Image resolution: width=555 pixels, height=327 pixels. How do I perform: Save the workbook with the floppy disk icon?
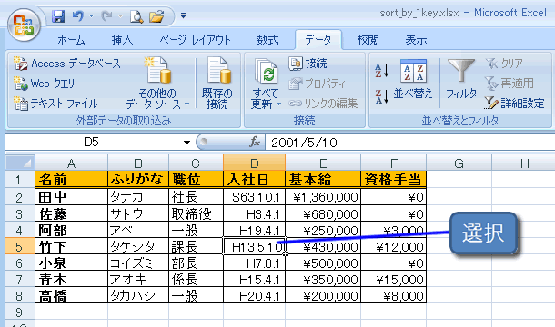click(x=58, y=16)
